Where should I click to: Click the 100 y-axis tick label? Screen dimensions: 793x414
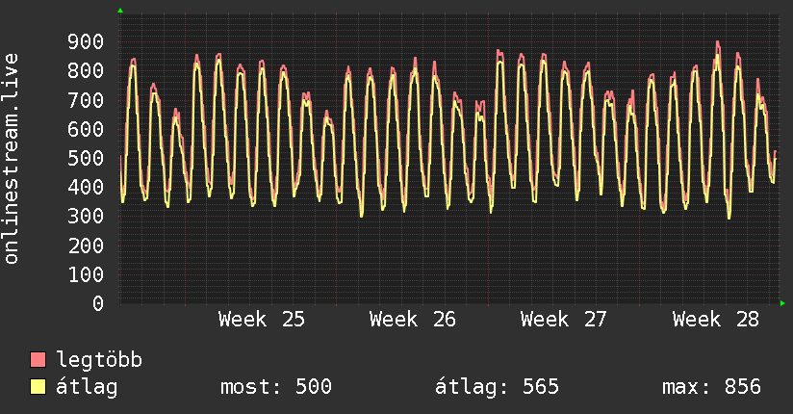pyautogui.click(x=86, y=274)
